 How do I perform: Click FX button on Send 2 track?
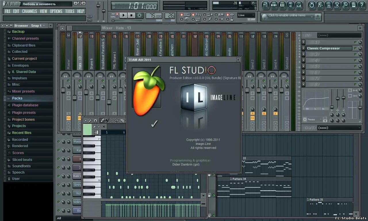point(252,118)
